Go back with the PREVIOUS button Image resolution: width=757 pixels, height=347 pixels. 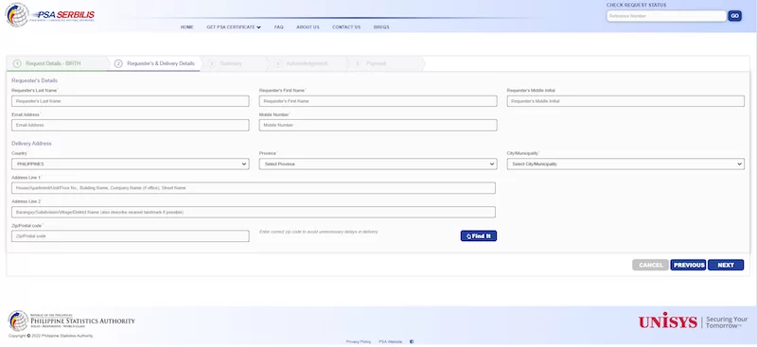click(x=689, y=265)
